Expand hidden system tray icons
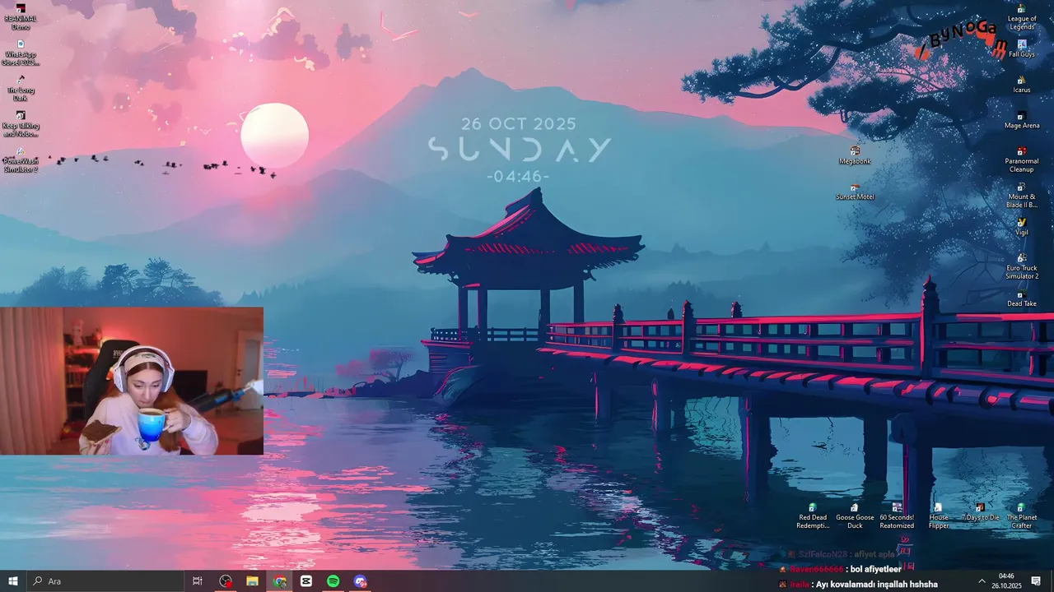Image resolution: width=1054 pixels, height=592 pixels. point(982,581)
